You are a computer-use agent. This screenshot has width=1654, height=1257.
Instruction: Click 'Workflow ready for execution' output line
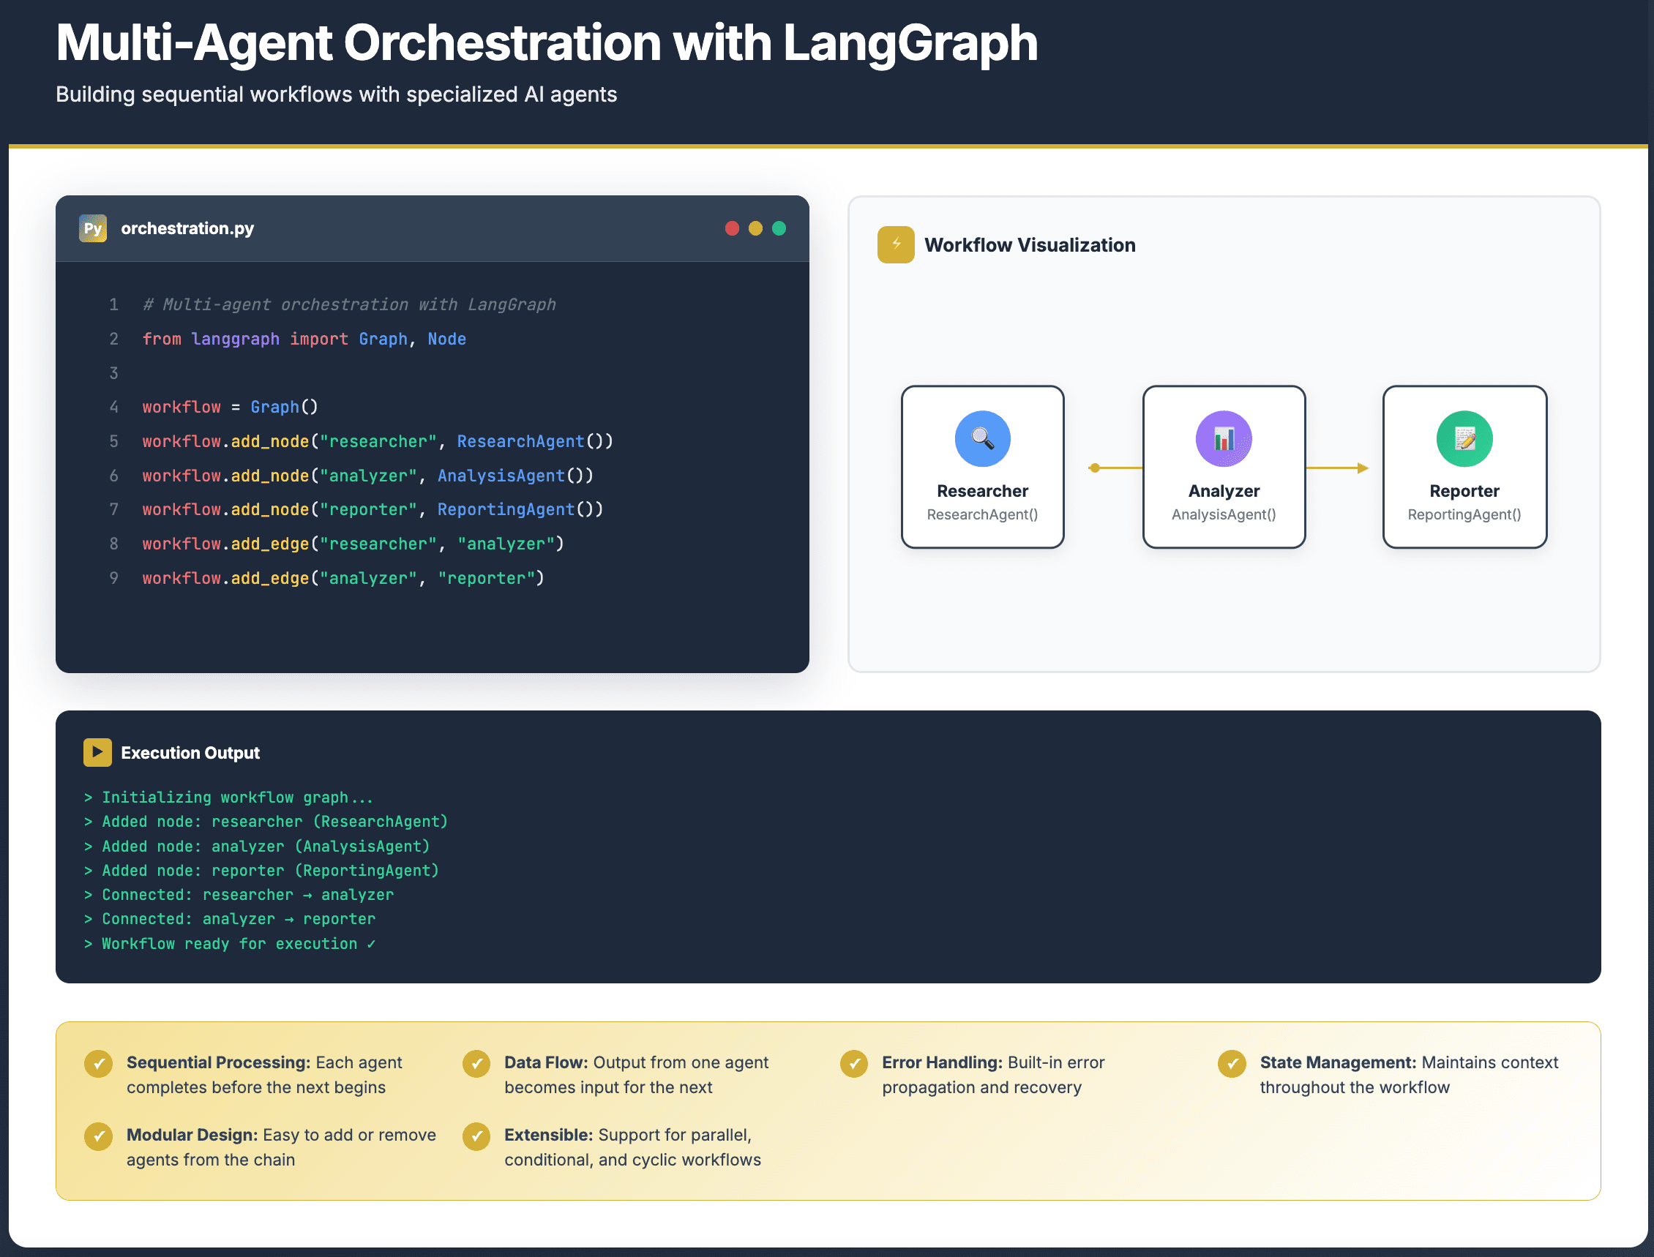coord(229,944)
